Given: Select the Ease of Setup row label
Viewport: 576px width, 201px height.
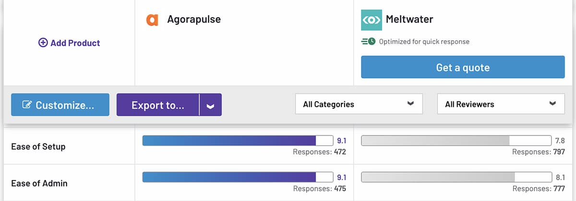Looking at the screenshot, I should coord(38,146).
